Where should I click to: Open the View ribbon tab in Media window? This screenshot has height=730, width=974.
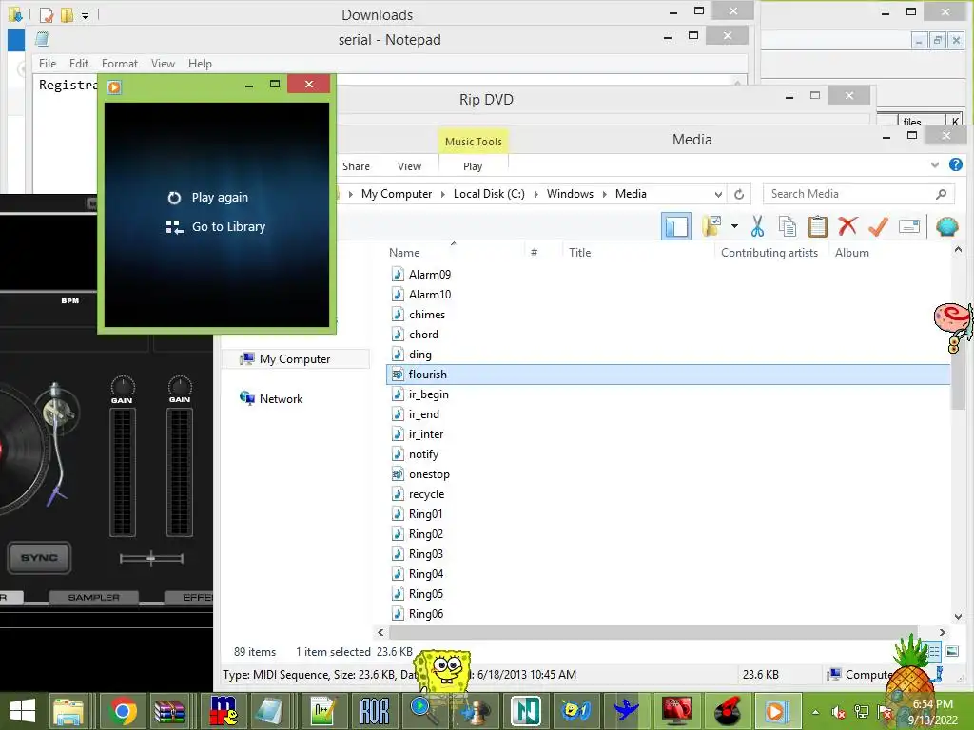(409, 166)
